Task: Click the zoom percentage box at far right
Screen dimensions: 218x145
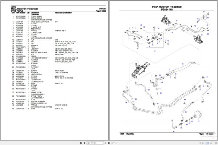Action: pos(217,143)
